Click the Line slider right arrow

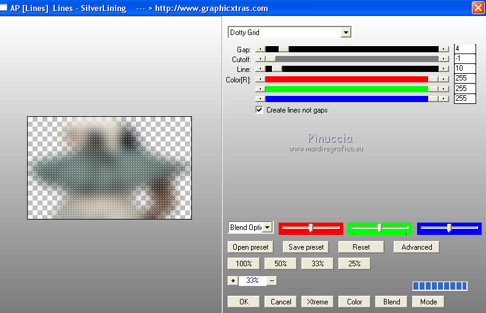(x=444, y=69)
